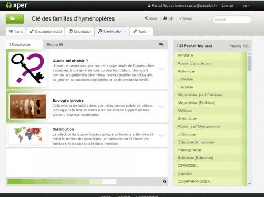
Task: Select Megachilidae (Fidelinae) taxon
Action: point(210,103)
